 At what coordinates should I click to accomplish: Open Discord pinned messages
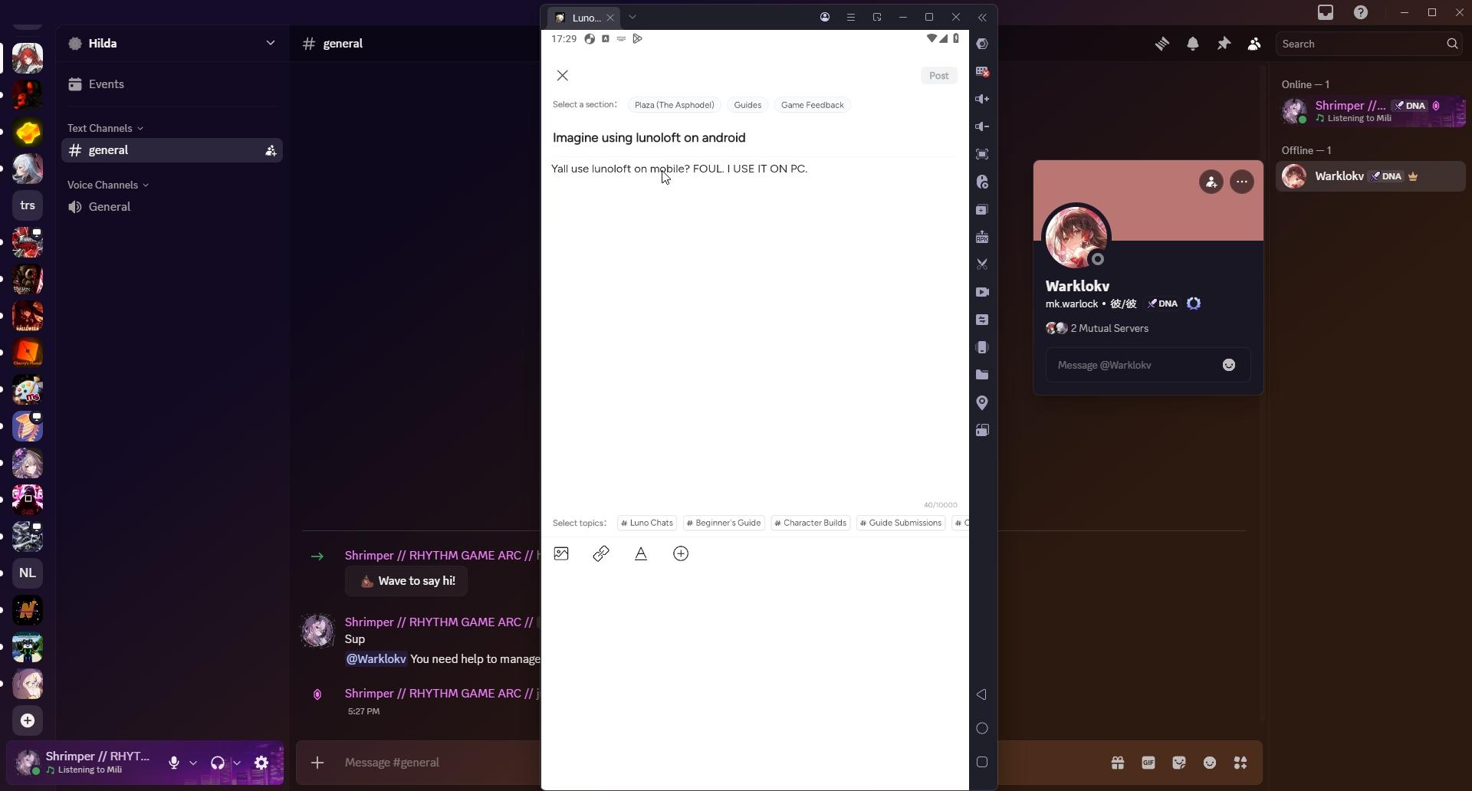(1224, 44)
